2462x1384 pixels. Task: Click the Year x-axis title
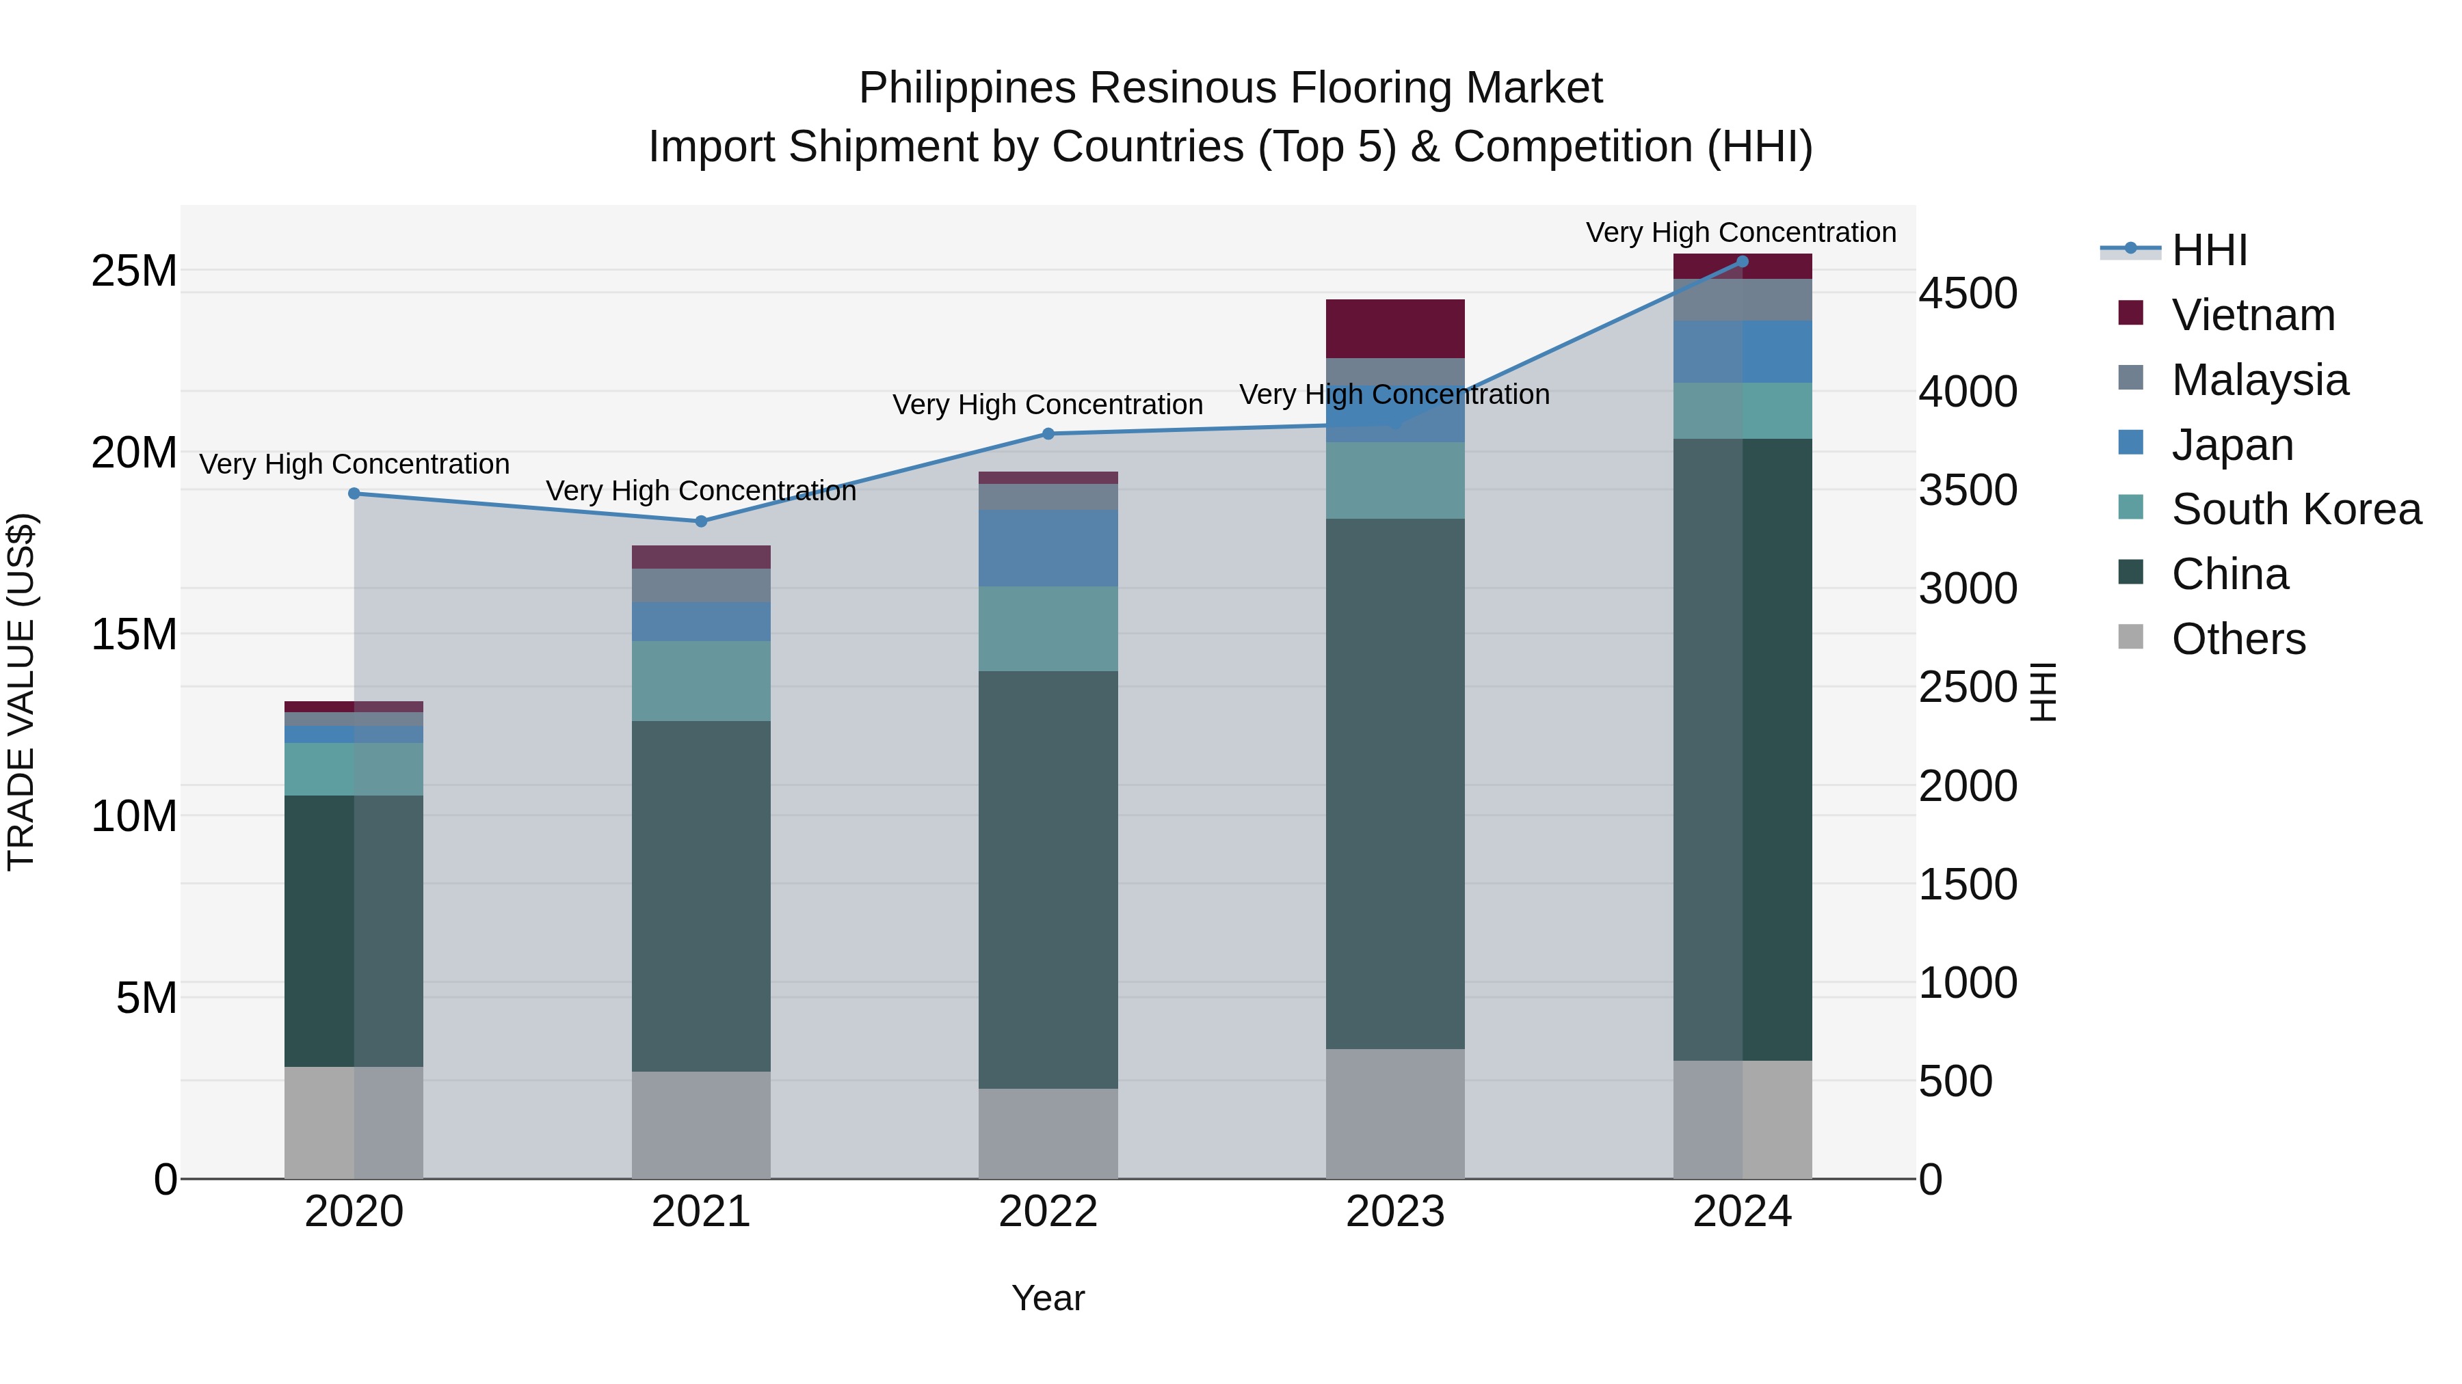click(1048, 1298)
